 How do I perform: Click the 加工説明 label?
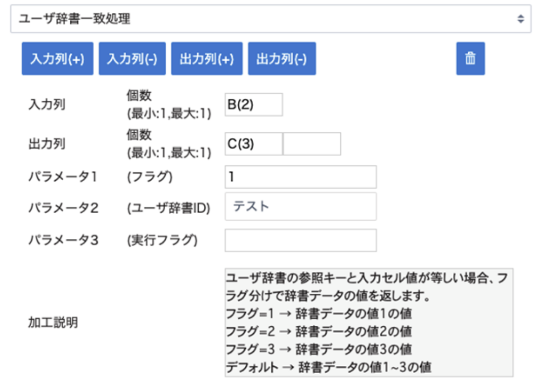(53, 323)
